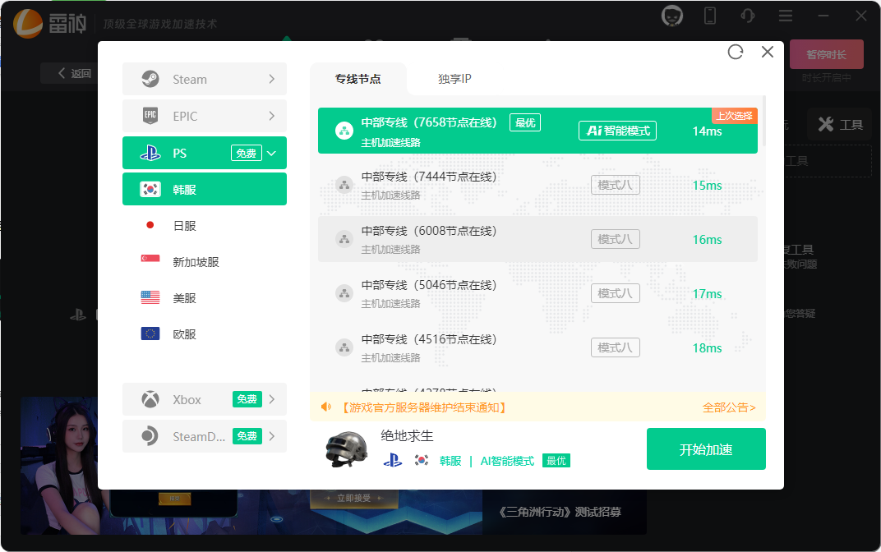The width and height of the screenshot is (881, 552).
Task: Open the 模式八 selector on the 15ms row
Action: [x=616, y=185]
